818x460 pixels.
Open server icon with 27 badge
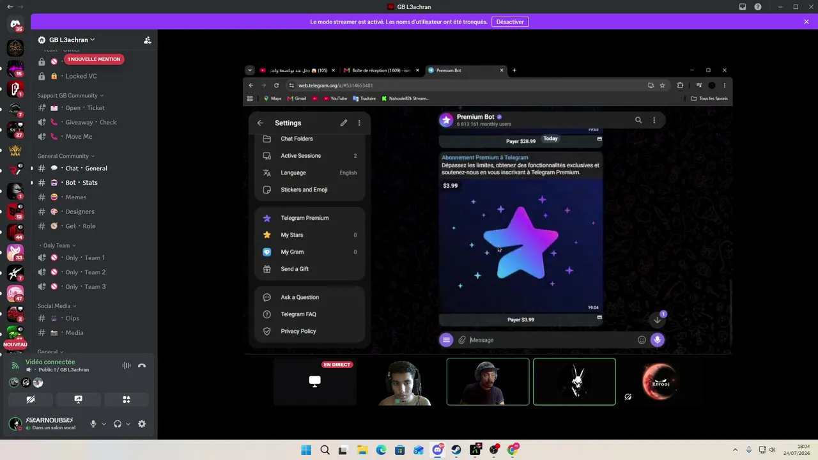point(15,130)
